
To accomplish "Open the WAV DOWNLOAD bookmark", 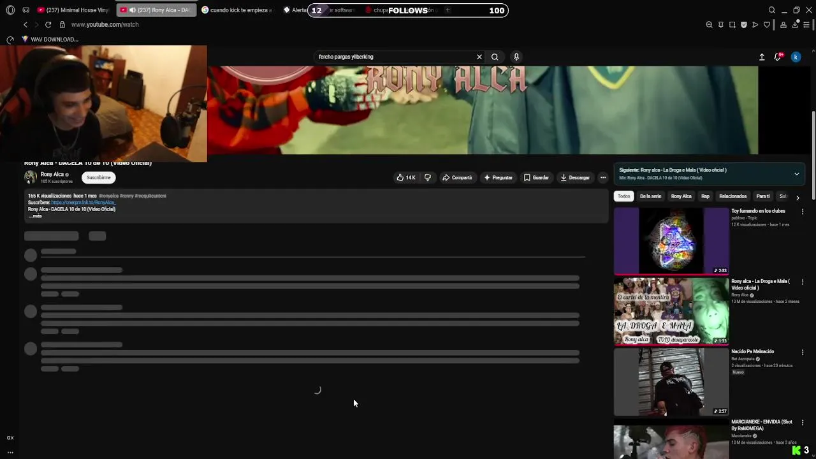I will coord(50,40).
